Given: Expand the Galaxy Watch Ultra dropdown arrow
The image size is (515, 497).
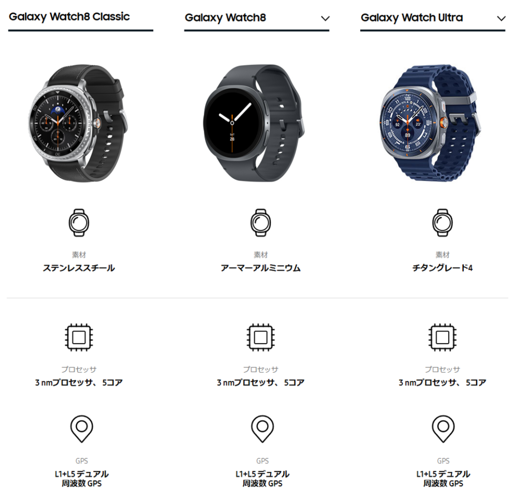Looking at the screenshot, I should [501, 19].
